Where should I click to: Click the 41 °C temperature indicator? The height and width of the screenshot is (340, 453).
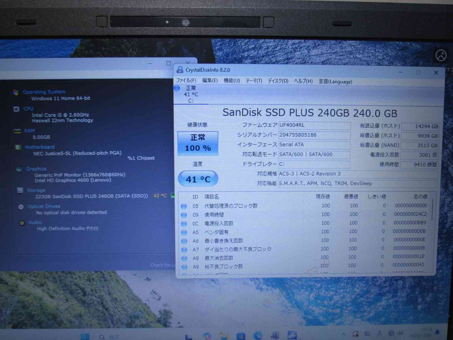[x=198, y=179]
